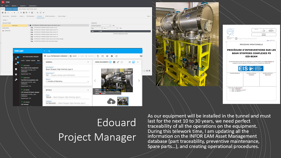281x158 pixels.
Task: Expand the More tabs dropdown
Action: (149, 16)
